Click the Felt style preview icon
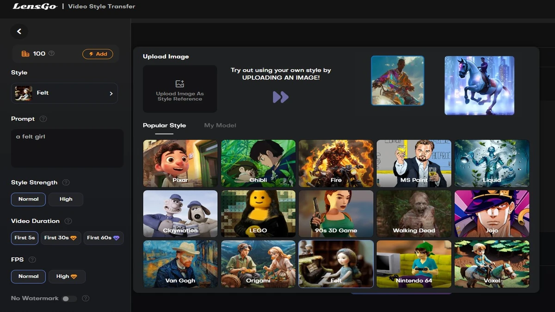This screenshot has width=555, height=312. 24,93
